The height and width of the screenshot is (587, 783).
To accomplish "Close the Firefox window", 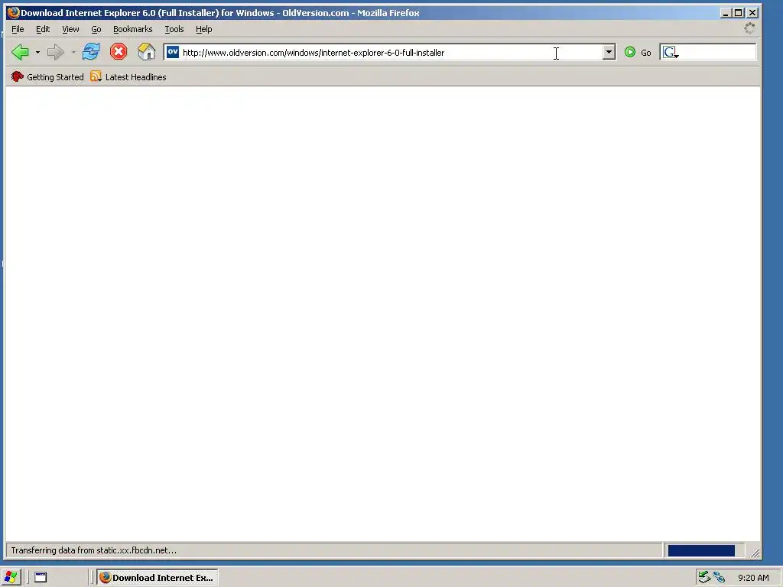I will [752, 13].
